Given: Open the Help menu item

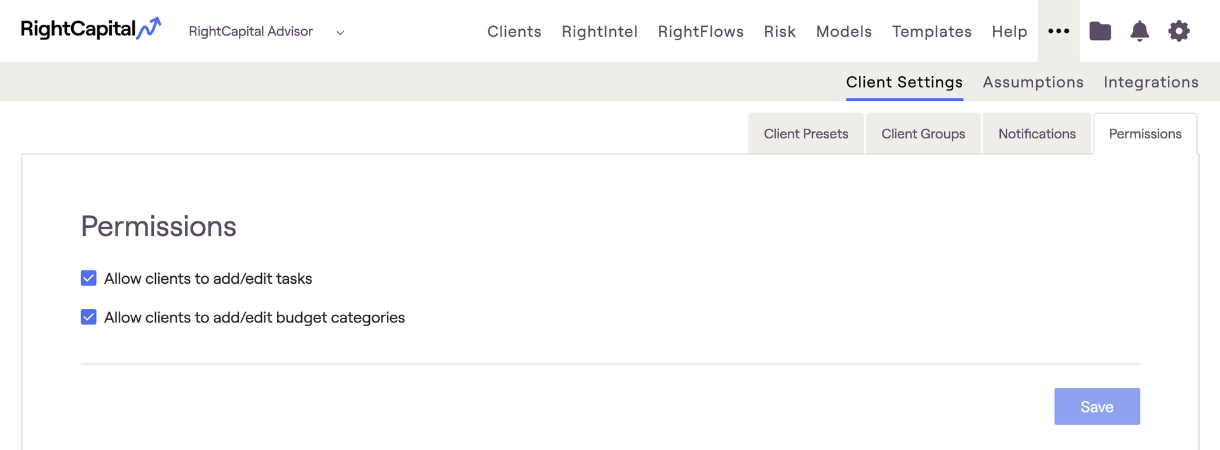Looking at the screenshot, I should tap(1010, 31).
